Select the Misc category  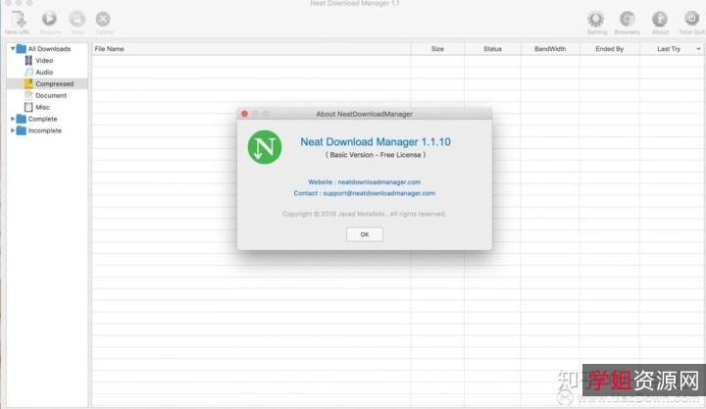pyautogui.click(x=42, y=108)
